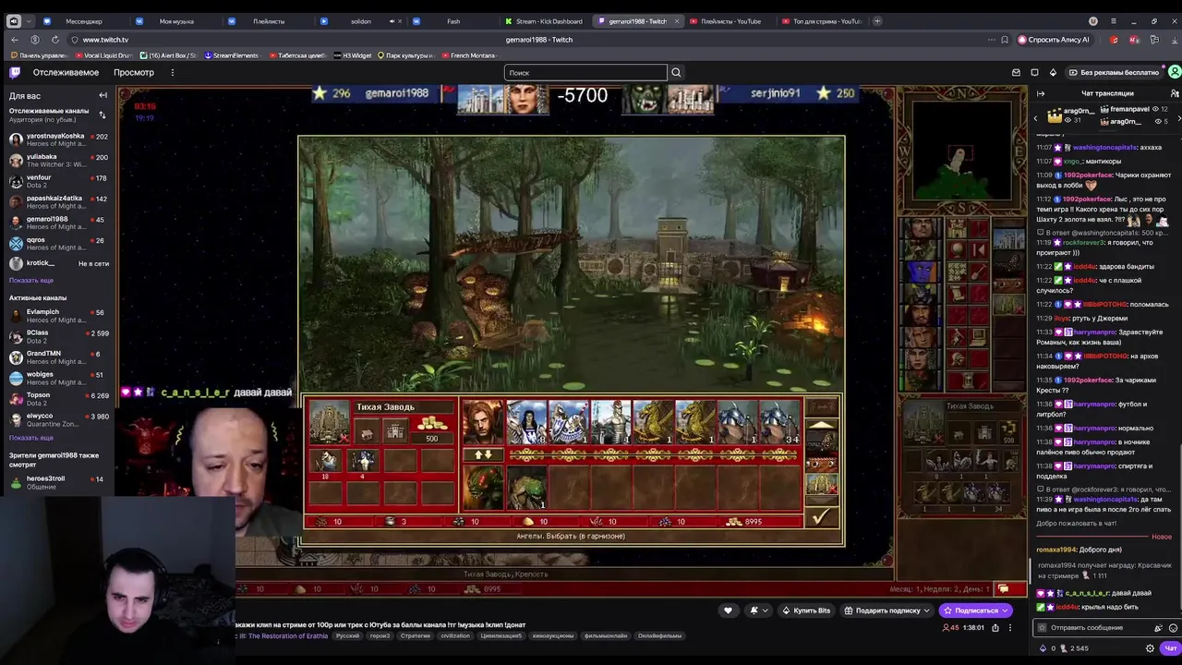
Task: Open the Twitch home logo
Action: 15,72
